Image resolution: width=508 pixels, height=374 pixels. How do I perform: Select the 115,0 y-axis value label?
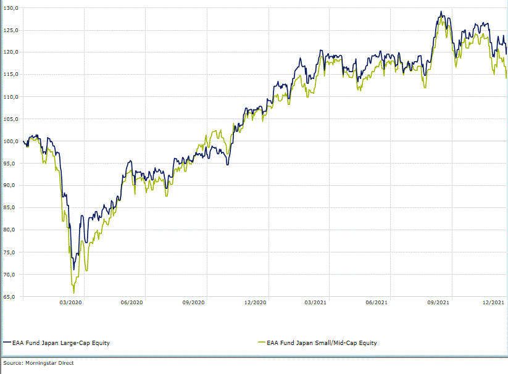tap(11, 75)
